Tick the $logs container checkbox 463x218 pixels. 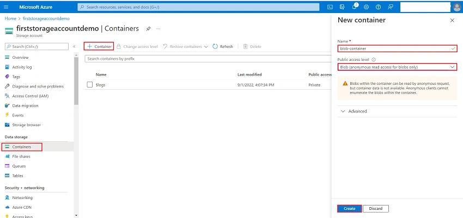point(90,85)
